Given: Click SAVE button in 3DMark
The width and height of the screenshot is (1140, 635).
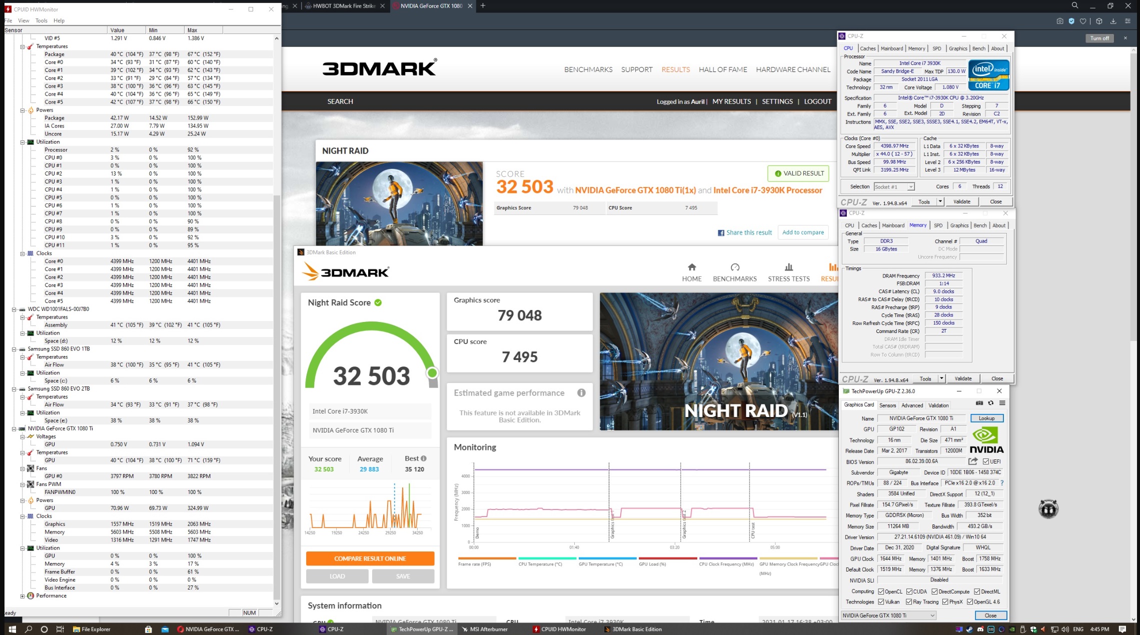Looking at the screenshot, I should point(403,576).
